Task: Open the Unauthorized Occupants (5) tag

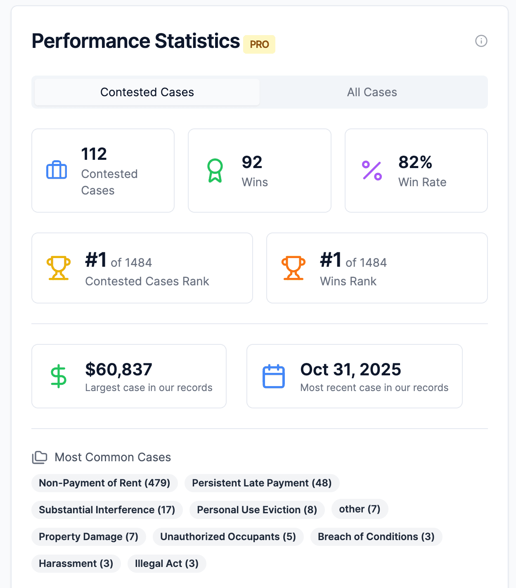Action: tap(228, 537)
